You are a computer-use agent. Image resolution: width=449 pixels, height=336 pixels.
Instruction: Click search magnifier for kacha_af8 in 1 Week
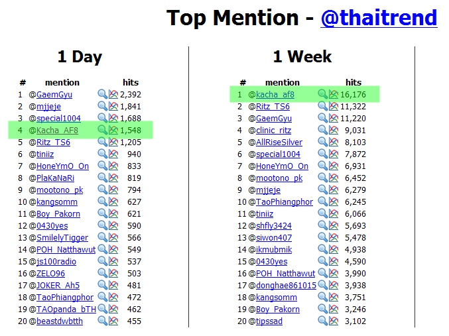point(322,94)
